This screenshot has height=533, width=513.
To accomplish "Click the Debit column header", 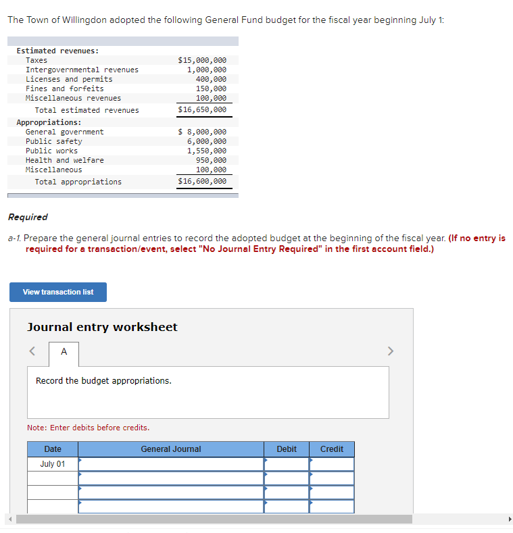I will (x=287, y=449).
